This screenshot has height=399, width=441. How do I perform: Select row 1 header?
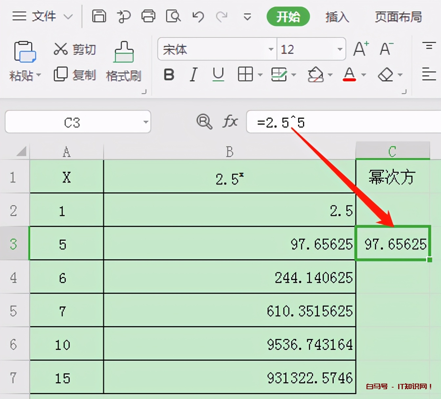[x=13, y=177]
